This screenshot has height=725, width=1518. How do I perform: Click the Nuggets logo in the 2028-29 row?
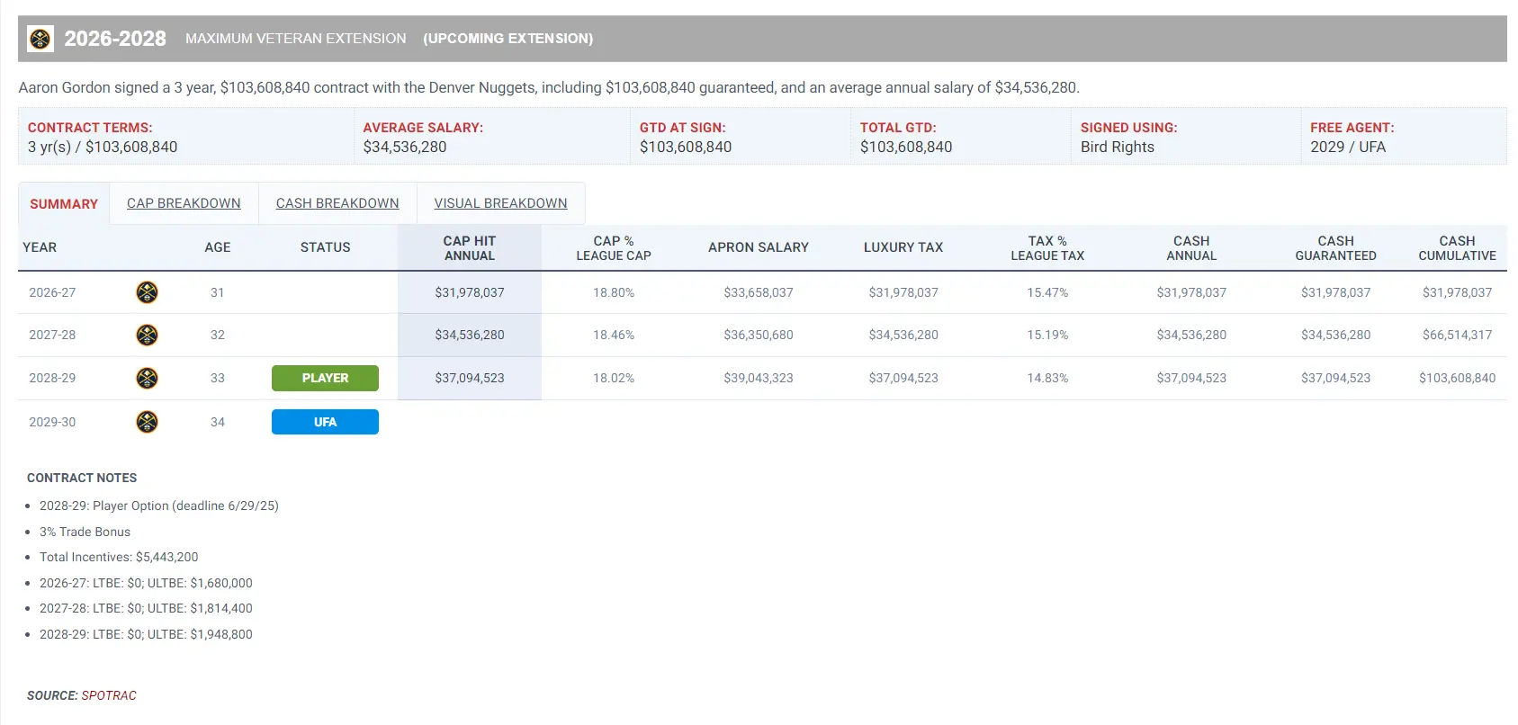(147, 378)
